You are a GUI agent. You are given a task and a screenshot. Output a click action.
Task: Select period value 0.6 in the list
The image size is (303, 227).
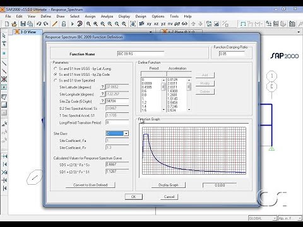pyautogui.click(x=144, y=91)
